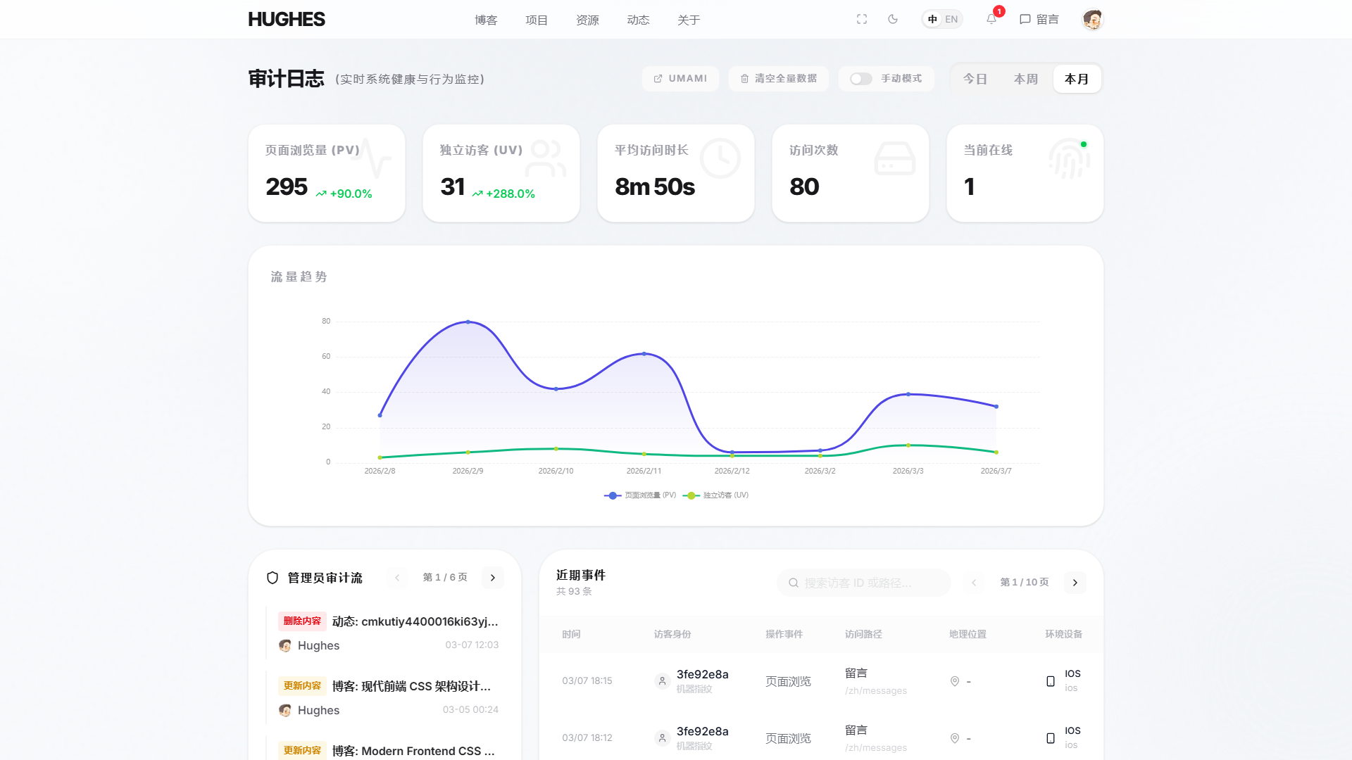Go to previous page of 近期事件
This screenshot has height=760, width=1352.
pos(974,583)
